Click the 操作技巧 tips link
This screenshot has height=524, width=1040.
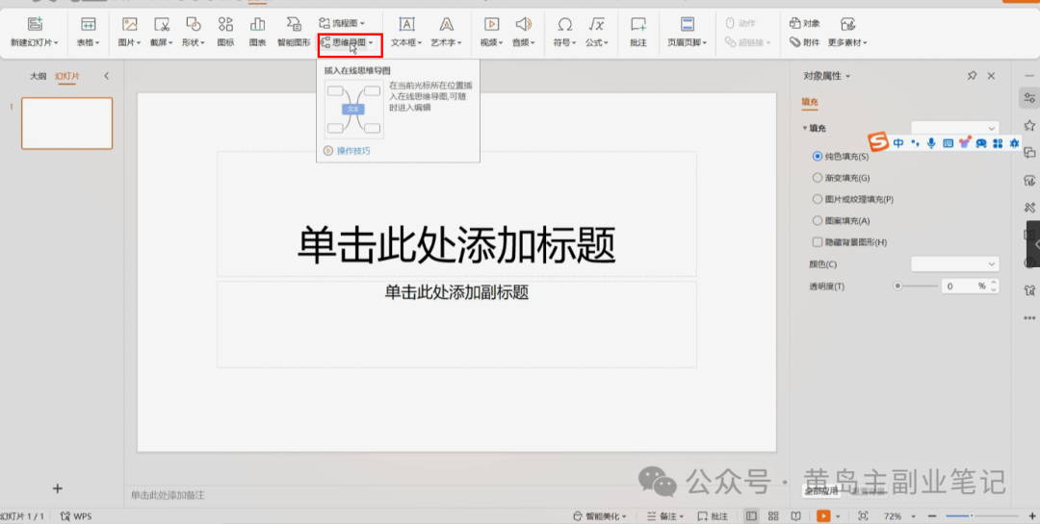(x=352, y=151)
